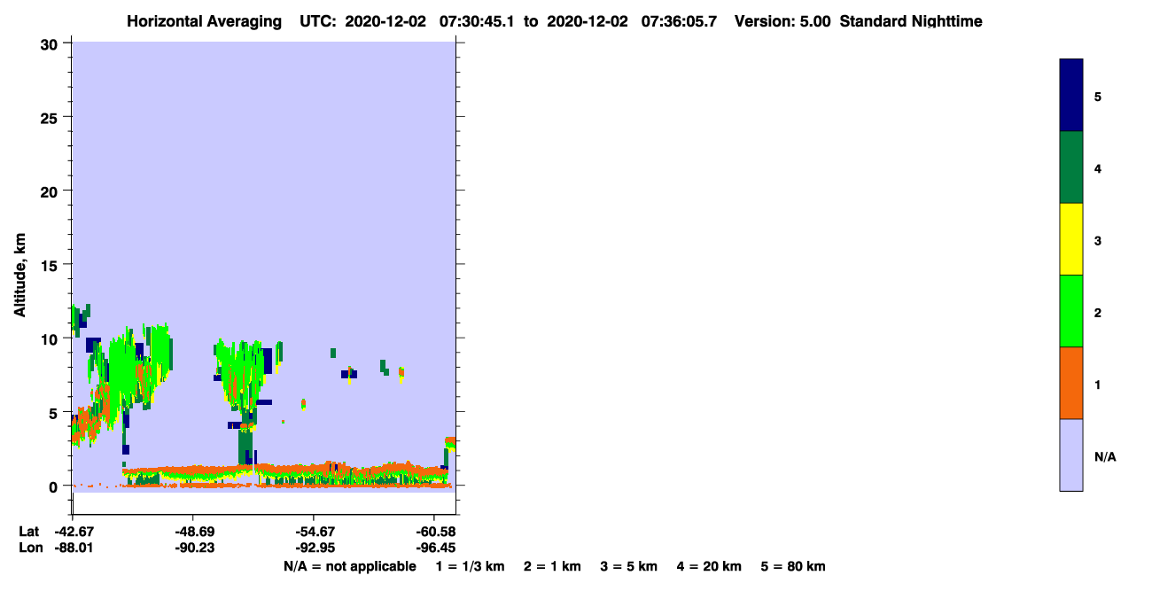Click the altitude tick label 10
1152x591 pixels.
pyautogui.click(x=51, y=338)
